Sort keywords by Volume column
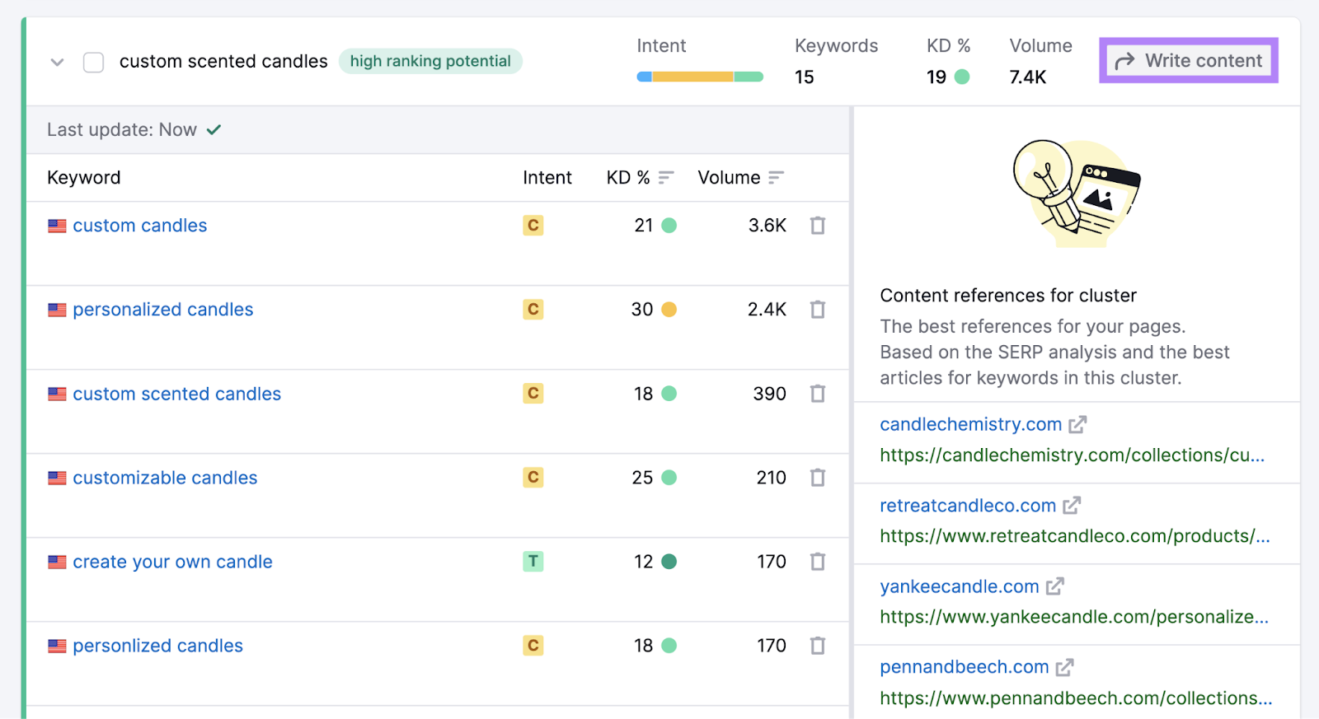The height and width of the screenshot is (719, 1319). (x=775, y=178)
